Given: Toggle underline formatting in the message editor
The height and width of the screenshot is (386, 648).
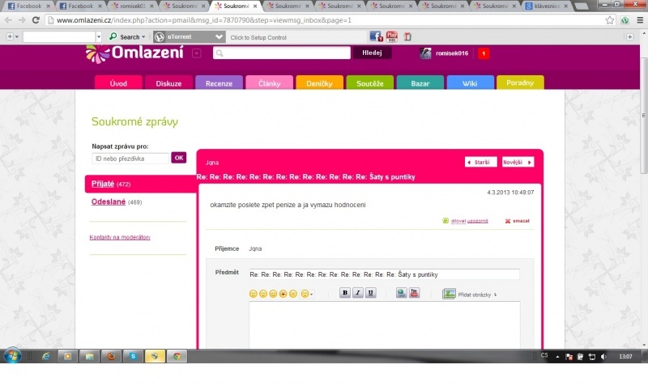Looking at the screenshot, I should (370, 293).
